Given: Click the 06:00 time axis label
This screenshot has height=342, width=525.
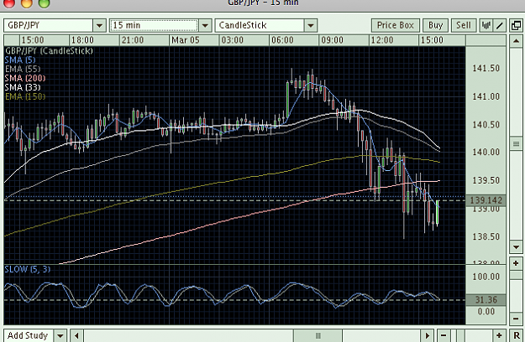Looking at the screenshot, I should 282,40.
